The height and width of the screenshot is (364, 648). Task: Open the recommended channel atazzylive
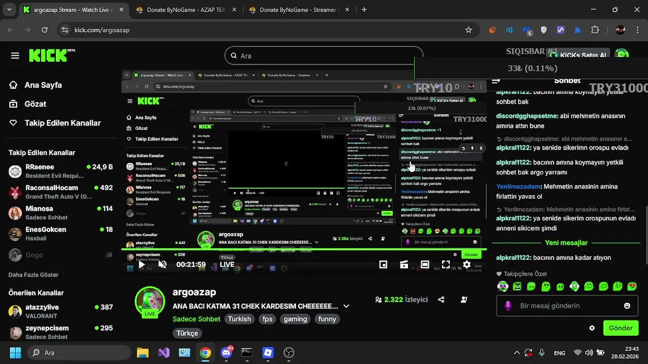61,311
